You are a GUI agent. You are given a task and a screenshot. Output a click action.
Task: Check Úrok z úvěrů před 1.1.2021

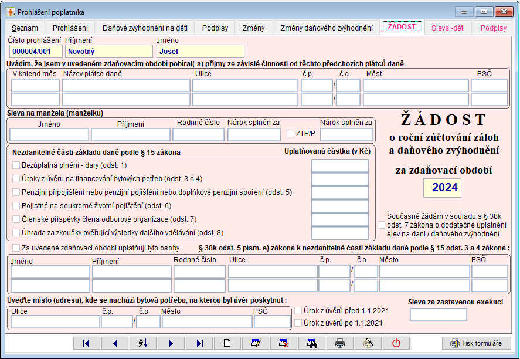pyautogui.click(x=298, y=310)
